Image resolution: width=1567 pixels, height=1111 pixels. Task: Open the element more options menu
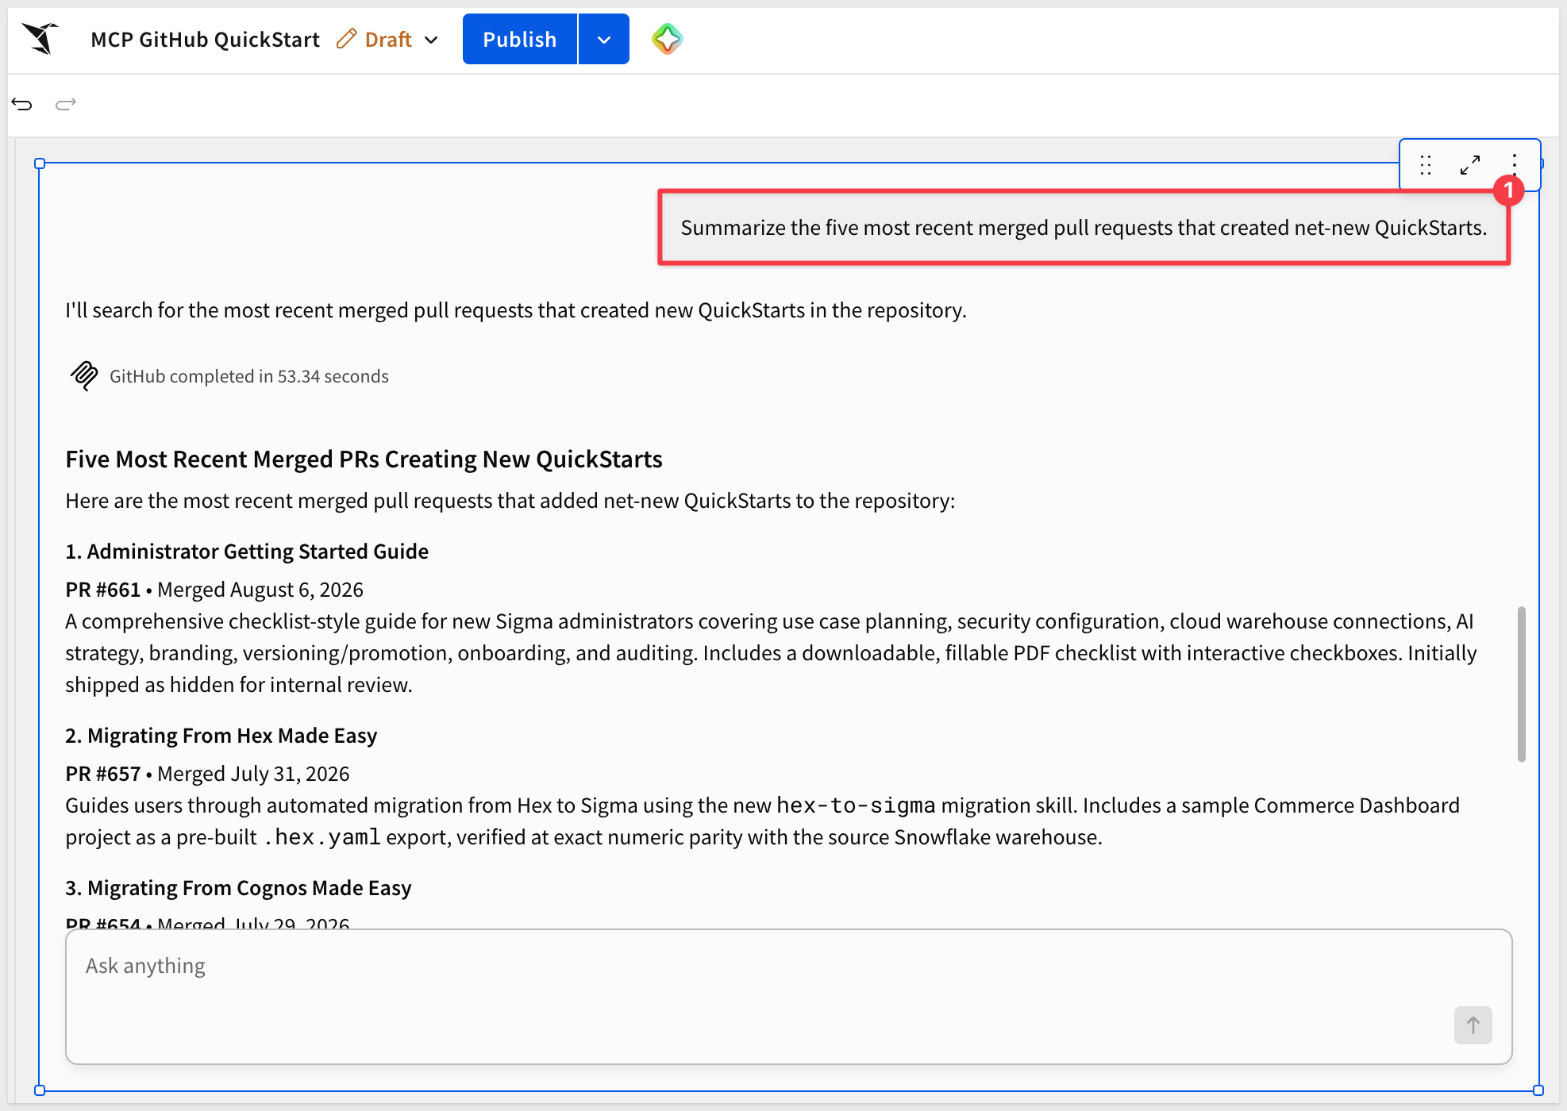point(1515,164)
